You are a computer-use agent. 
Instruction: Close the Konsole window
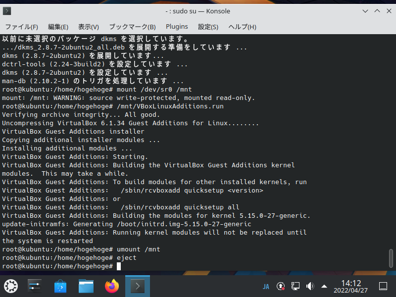click(x=389, y=11)
